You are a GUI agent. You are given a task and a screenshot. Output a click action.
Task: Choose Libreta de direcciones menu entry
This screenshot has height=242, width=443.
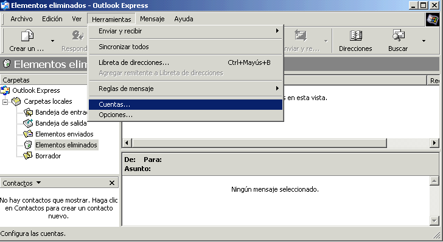pyautogui.click(x=186, y=62)
